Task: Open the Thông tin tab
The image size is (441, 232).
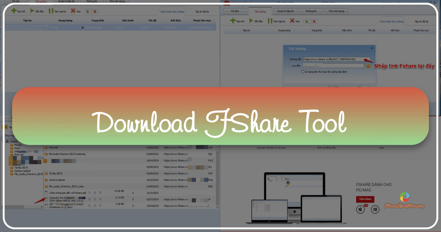Action: 311,11
